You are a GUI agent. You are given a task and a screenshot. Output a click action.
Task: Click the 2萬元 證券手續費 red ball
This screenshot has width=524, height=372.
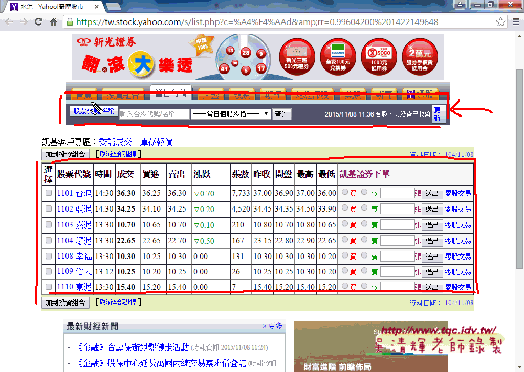pyautogui.click(x=420, y=57)
